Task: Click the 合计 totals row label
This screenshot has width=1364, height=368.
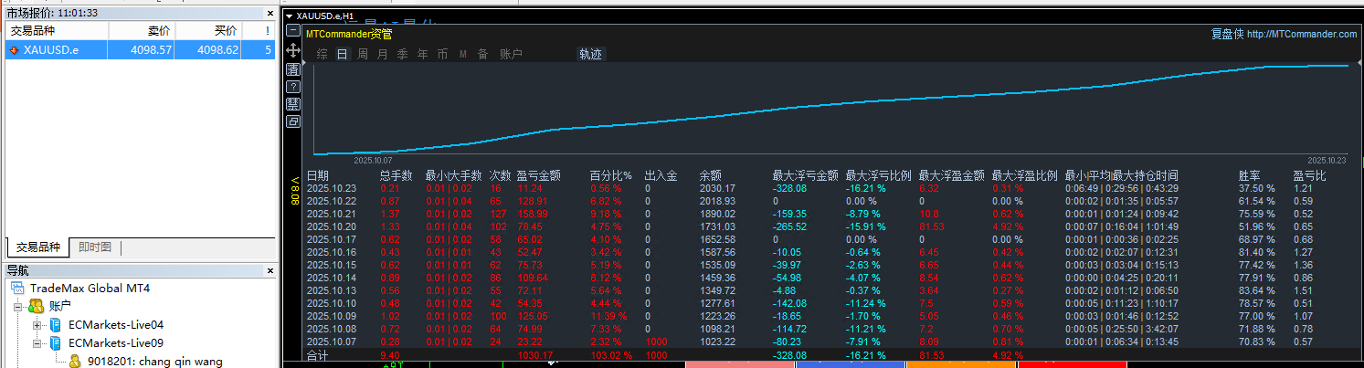Action: [317, 355]
